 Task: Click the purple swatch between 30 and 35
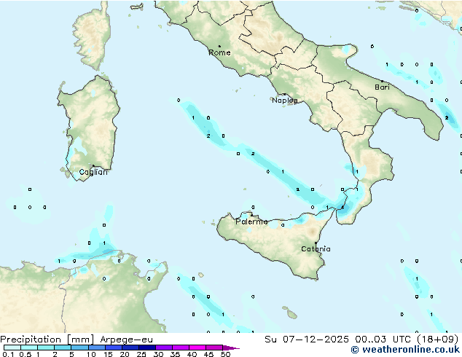[x=164, y=348]
